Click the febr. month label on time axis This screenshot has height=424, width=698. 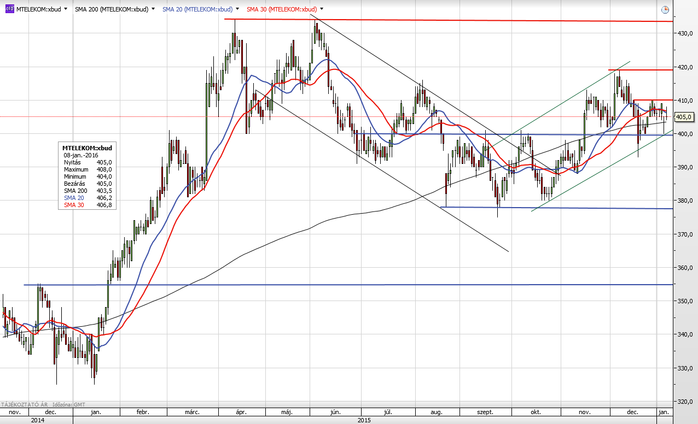pos(142,412)
